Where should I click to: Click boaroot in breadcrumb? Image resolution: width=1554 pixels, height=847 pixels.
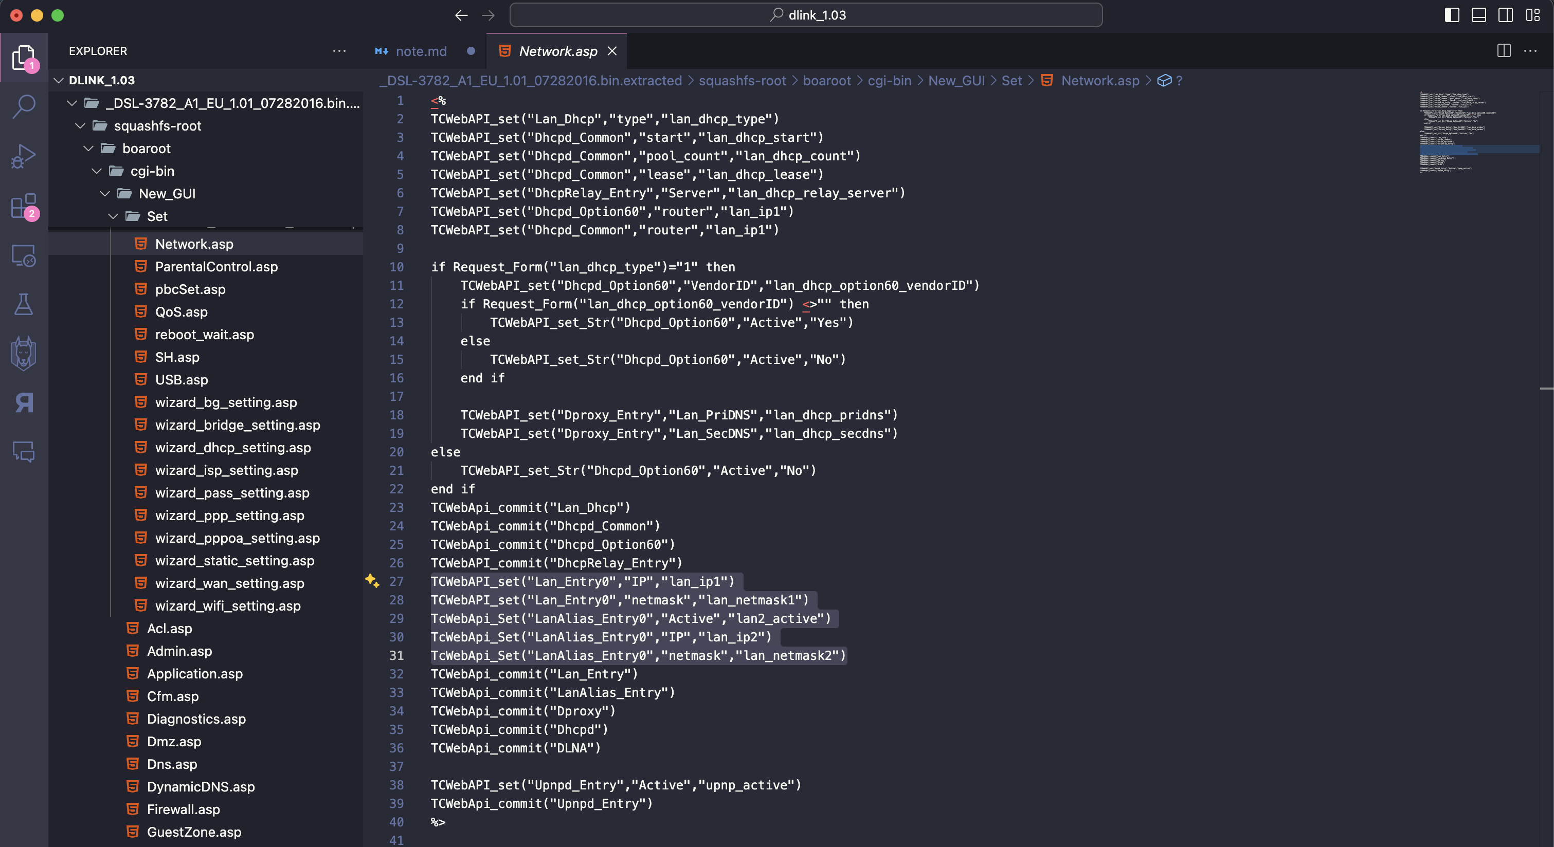(826, 81)
